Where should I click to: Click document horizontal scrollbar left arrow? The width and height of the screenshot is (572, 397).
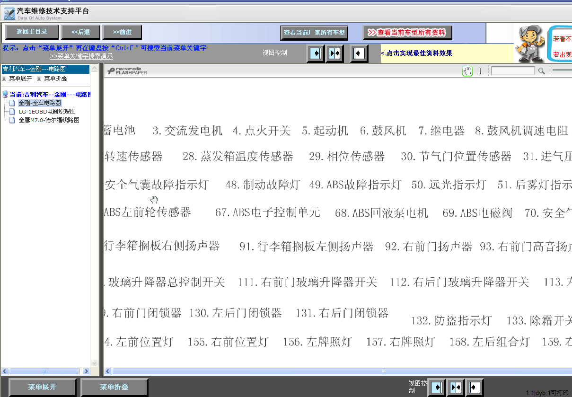108,371
